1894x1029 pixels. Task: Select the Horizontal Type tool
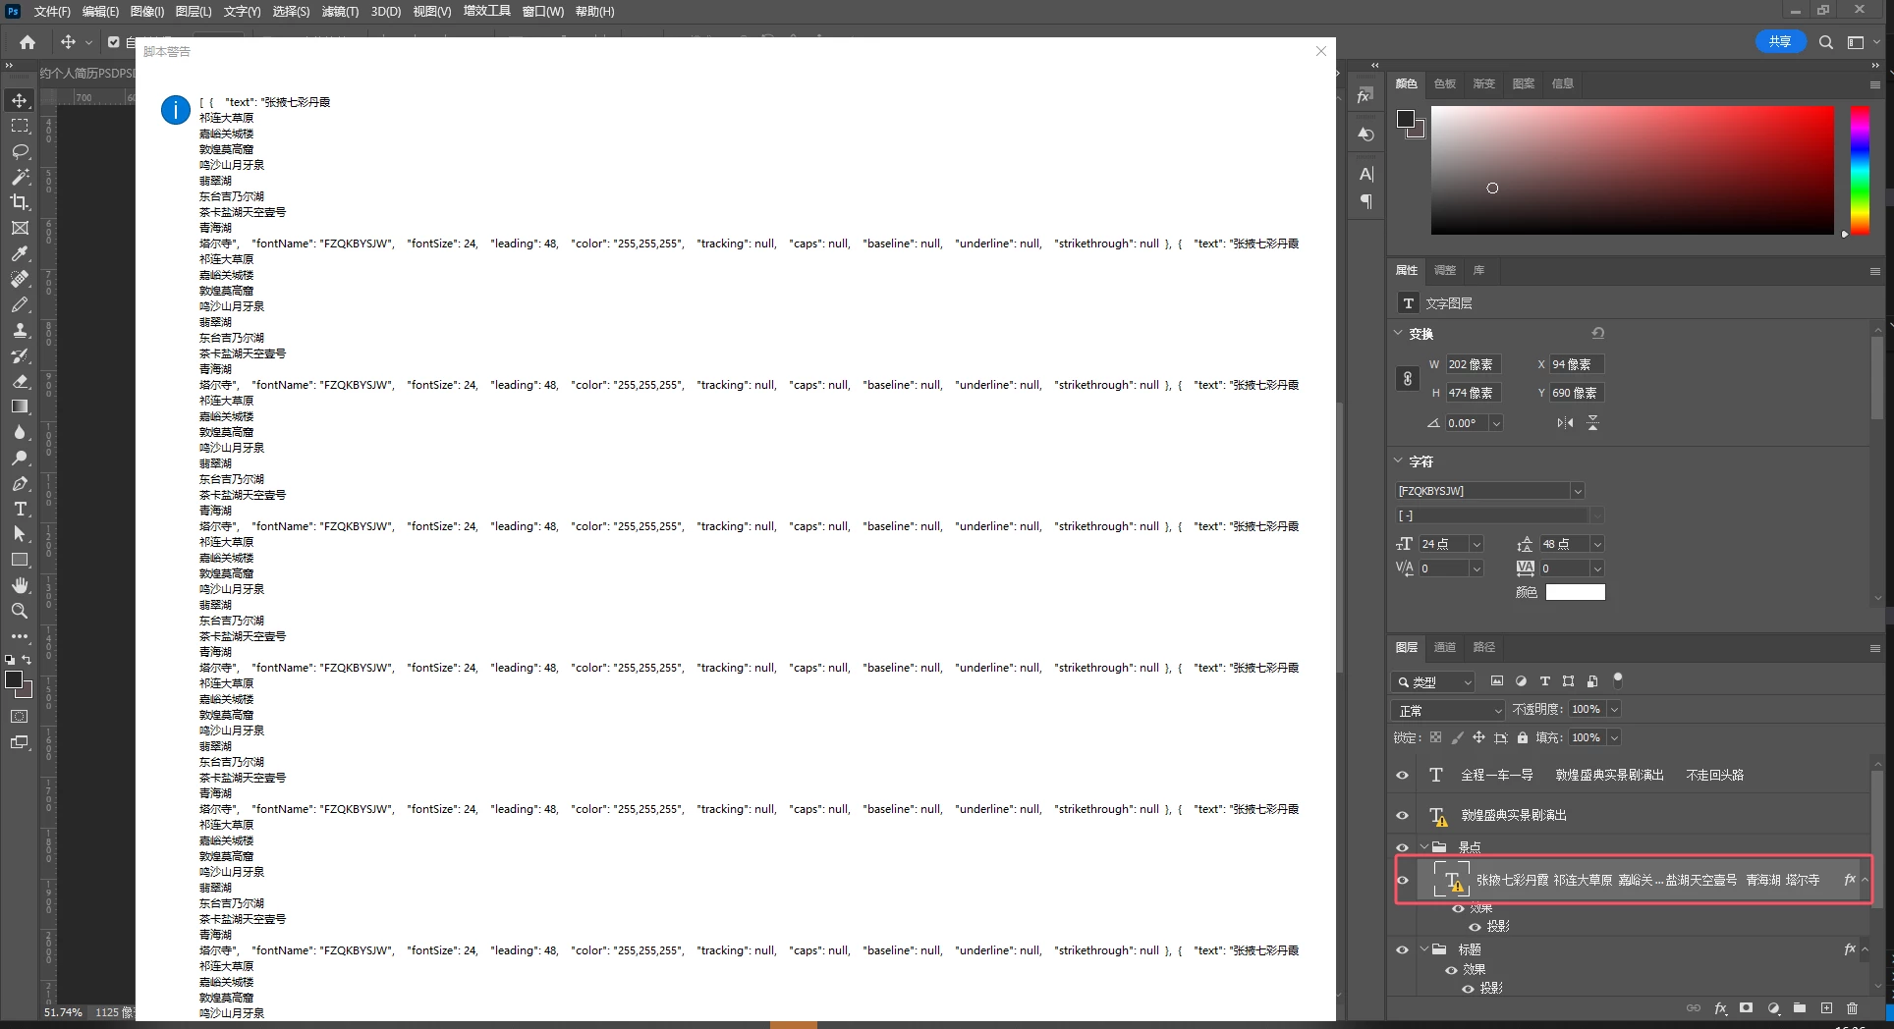pyautogui.click(x=20, y=509)
